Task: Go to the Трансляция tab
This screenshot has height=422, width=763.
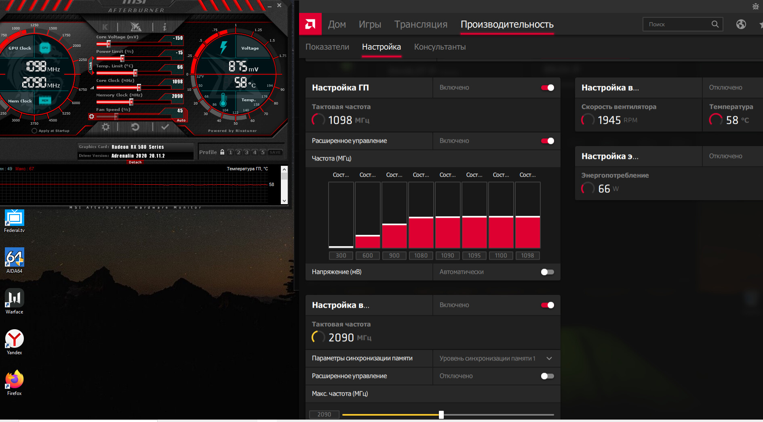Action: [421, 24]
